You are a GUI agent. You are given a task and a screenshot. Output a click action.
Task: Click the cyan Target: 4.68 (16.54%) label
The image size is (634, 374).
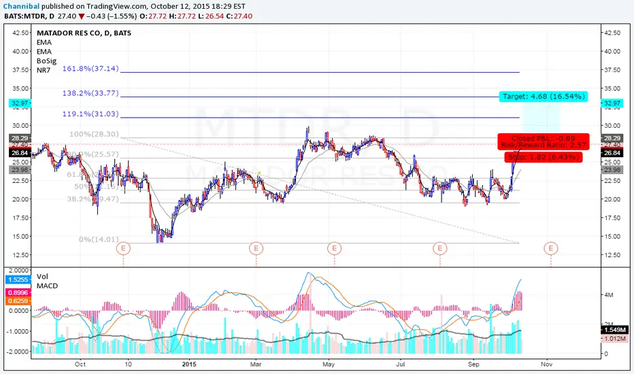click(x=544, y=97)
